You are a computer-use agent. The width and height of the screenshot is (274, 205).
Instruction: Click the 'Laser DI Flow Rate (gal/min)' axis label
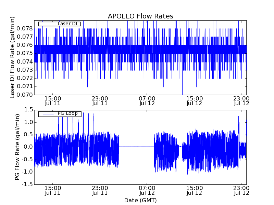12,57
